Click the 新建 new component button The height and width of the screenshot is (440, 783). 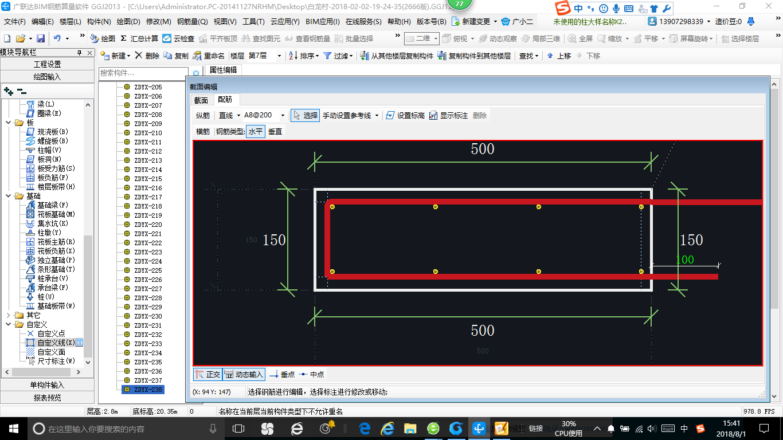115,56
